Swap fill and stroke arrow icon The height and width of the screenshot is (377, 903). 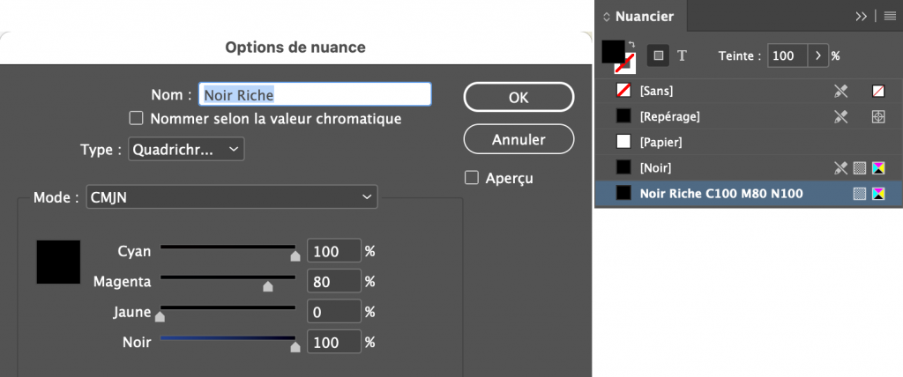point(631,44)
